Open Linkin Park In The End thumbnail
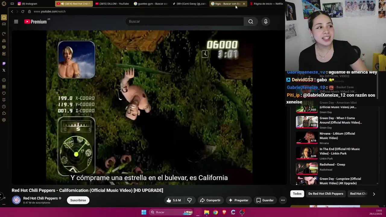The height and width of the screenshot is (217, 386). click(x=307, y=153)
